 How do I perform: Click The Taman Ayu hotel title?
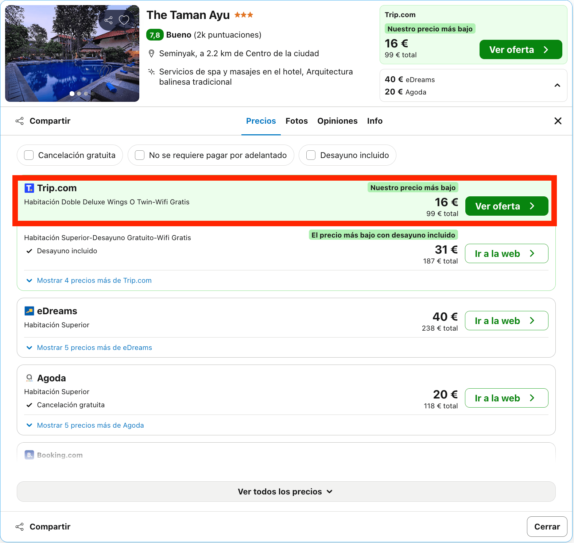click(x=188, y=15)
